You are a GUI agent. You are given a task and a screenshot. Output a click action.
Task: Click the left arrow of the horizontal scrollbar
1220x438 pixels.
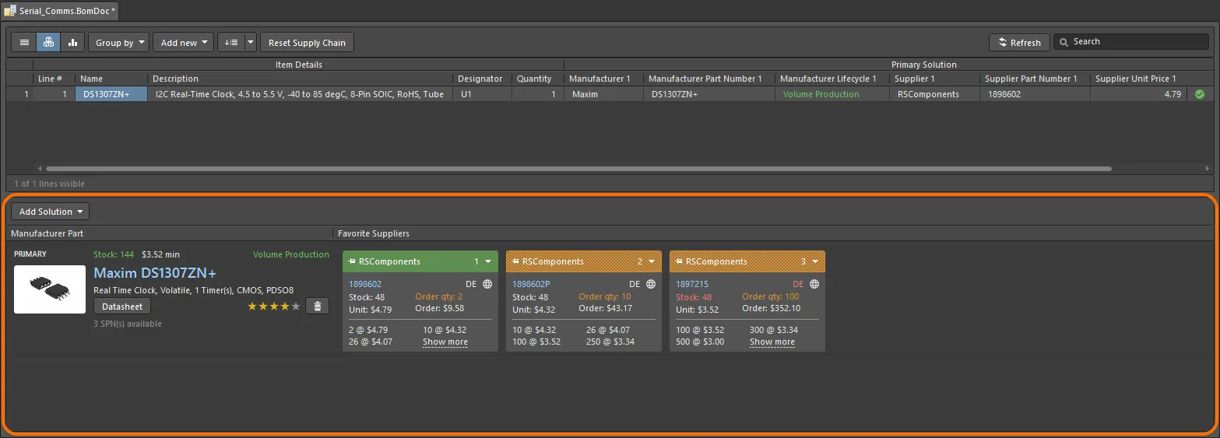pos(40,168)
